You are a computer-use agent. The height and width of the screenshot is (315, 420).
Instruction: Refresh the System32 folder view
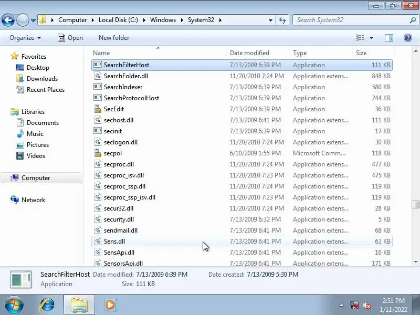pos(282,20)
